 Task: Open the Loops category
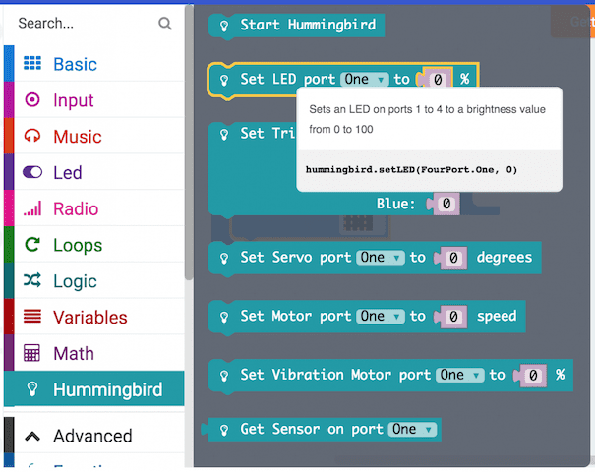click(x=77, y=245)
